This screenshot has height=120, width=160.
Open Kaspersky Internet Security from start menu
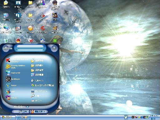[17, 60]
